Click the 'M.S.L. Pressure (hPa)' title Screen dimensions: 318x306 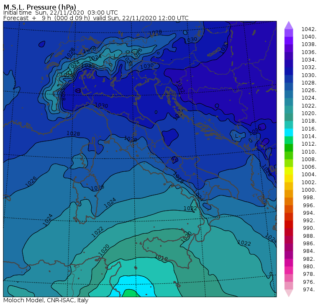click(40, 7)
